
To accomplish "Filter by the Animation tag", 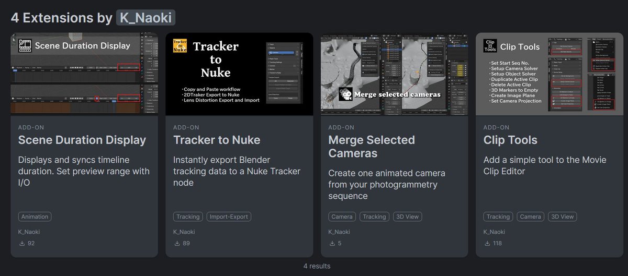I will coord(35,217).
